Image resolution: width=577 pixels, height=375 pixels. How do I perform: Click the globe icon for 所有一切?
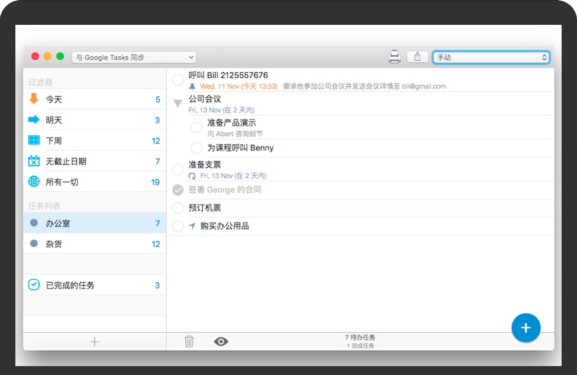pyautogui.click(x=34, y=182)
